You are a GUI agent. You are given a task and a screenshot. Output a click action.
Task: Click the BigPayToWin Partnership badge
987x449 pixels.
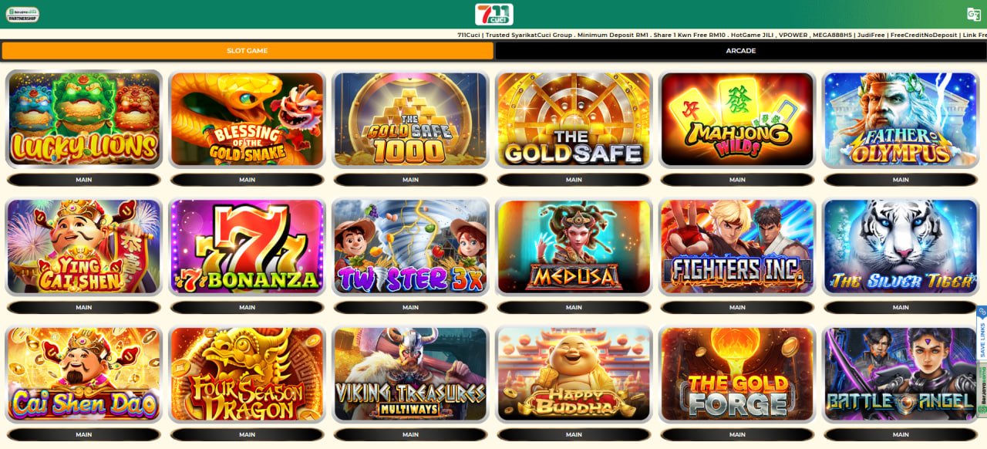22,14
